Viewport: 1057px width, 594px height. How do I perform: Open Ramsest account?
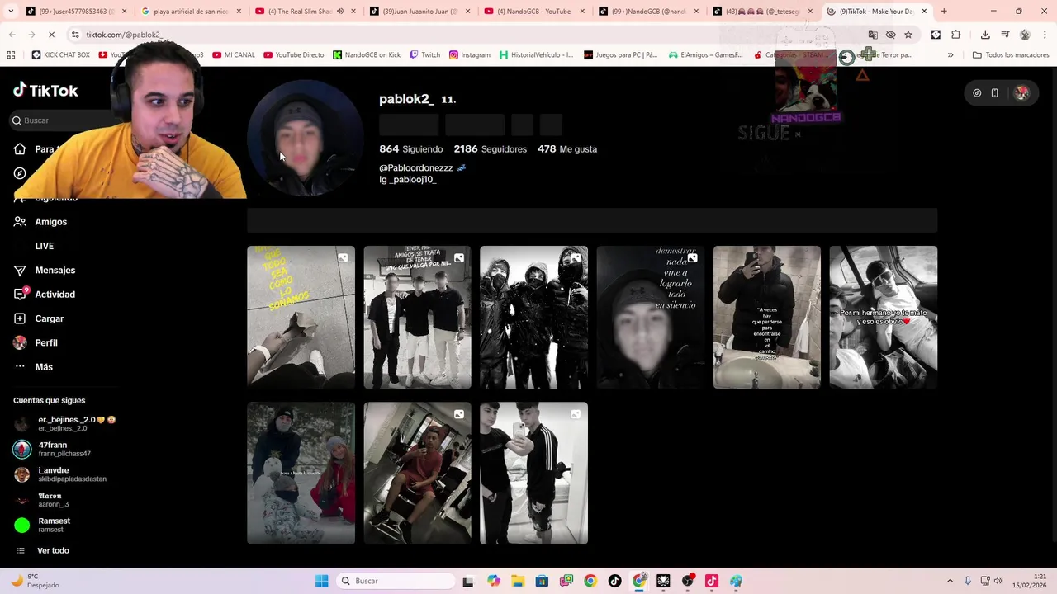click(x=43, y=525)
